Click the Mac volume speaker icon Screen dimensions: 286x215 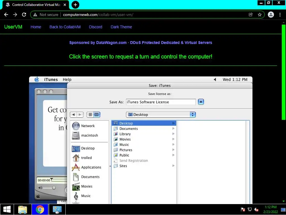pyautogui.click(x=215, y=80)
